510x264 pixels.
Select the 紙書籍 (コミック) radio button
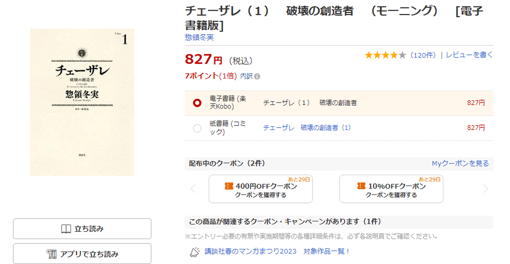point(197,128)
